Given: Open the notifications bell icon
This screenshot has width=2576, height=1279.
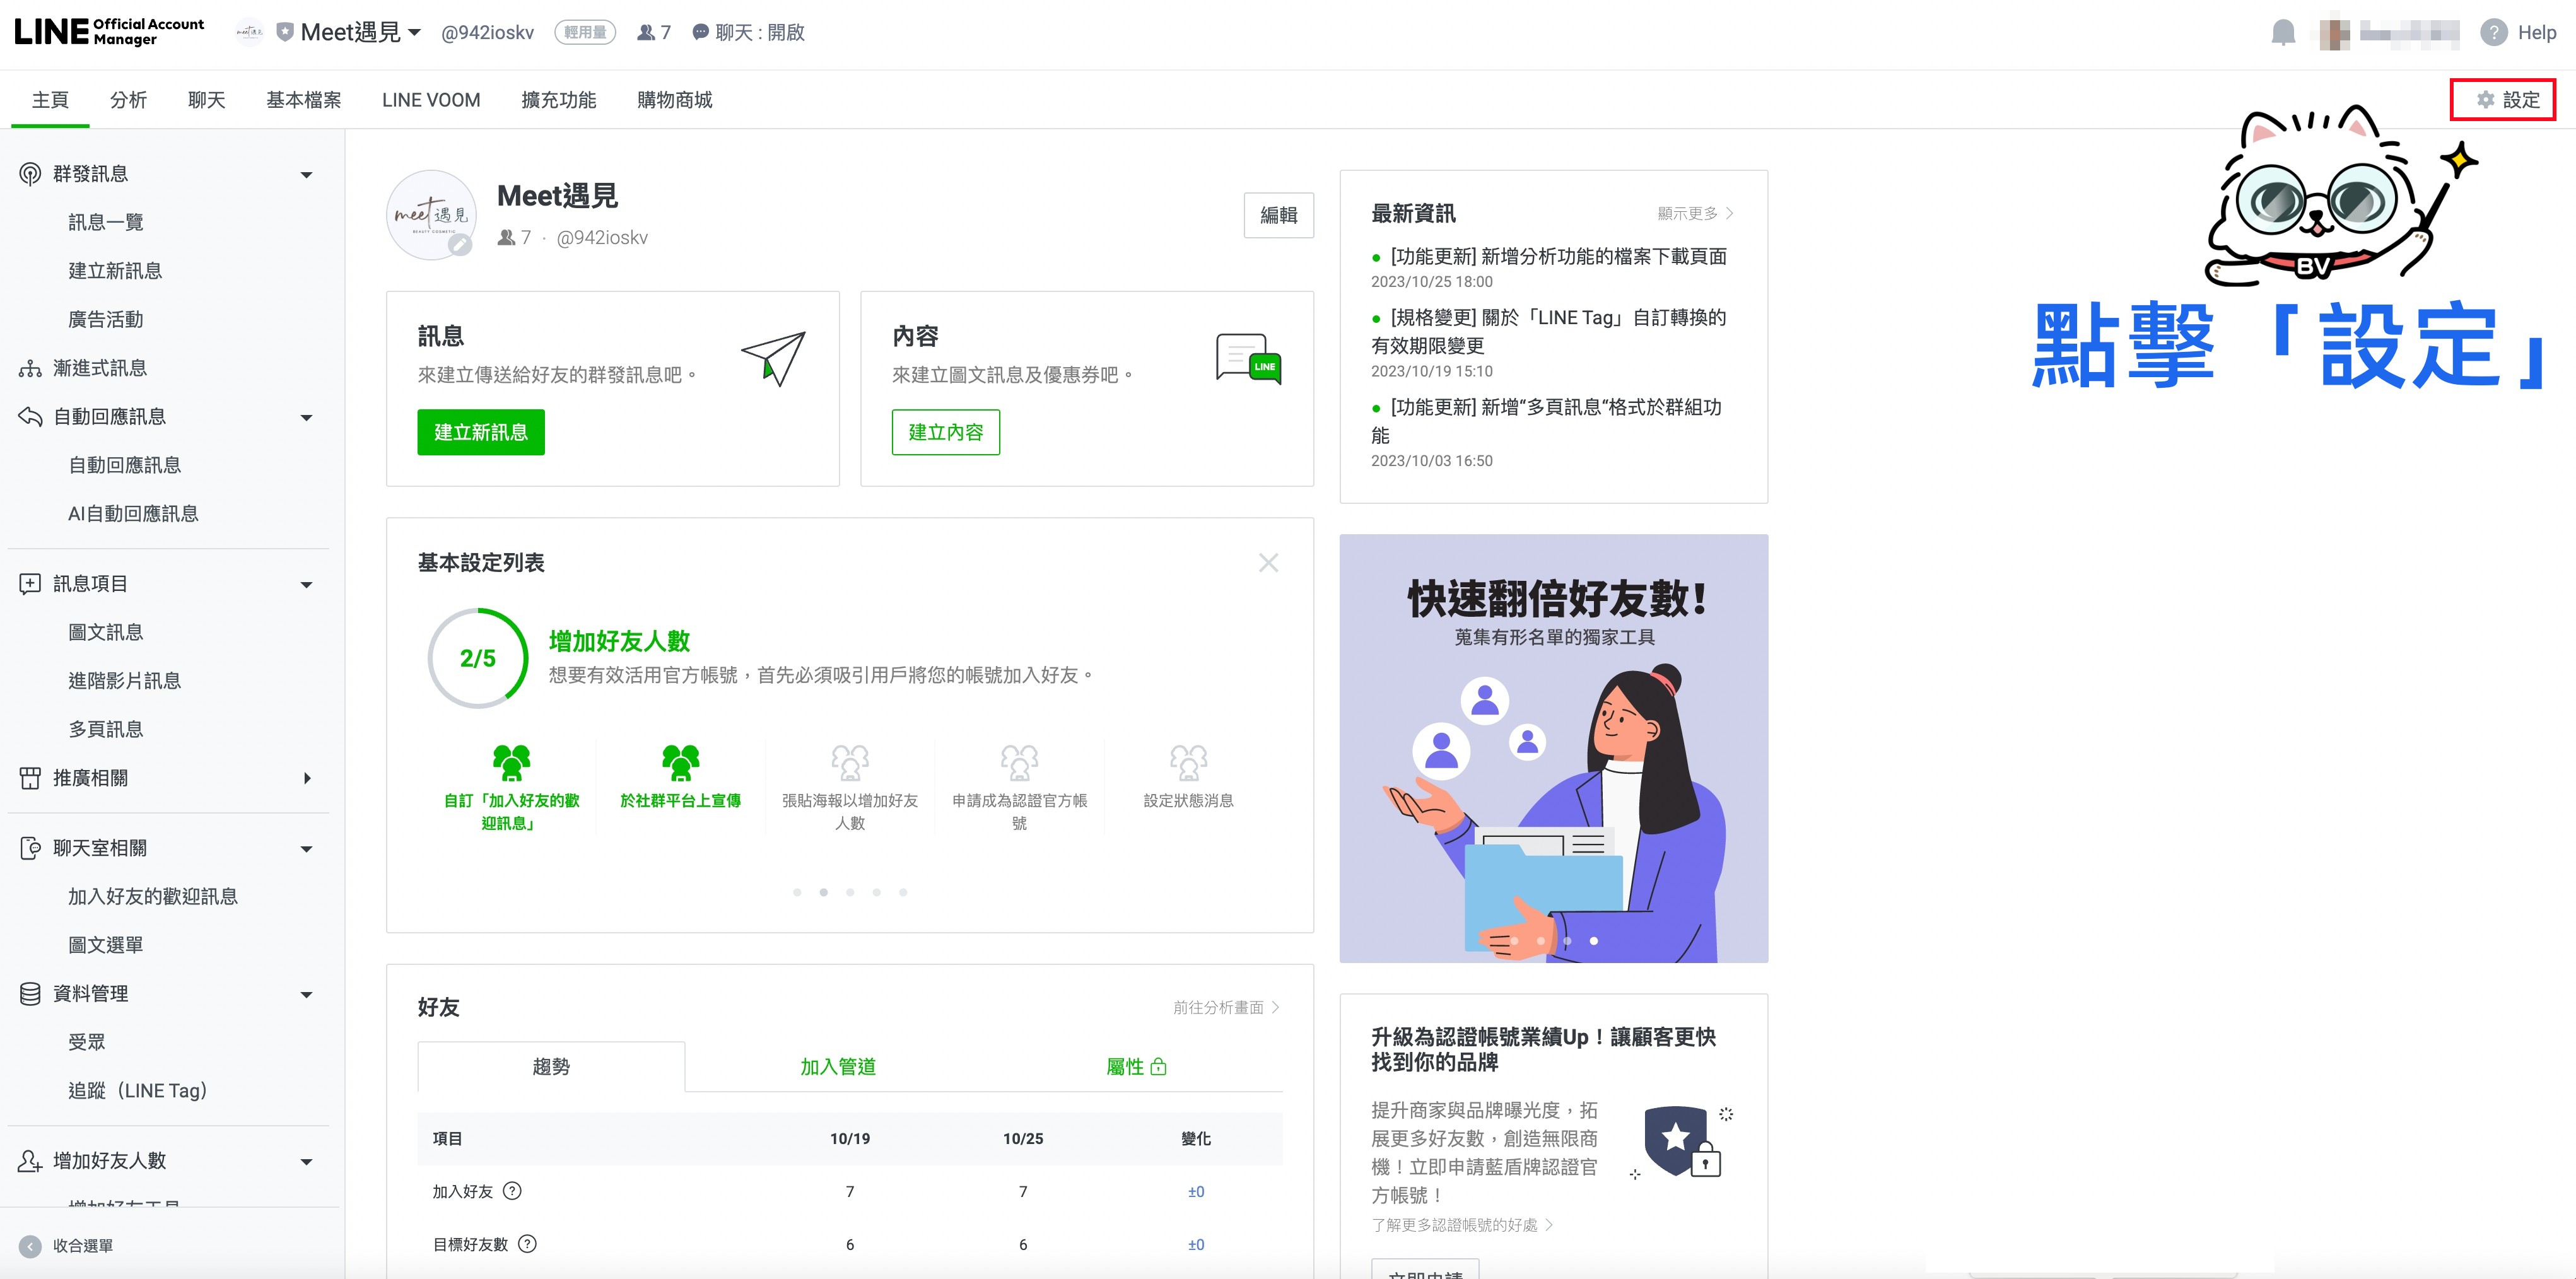Looking at the screenshot, I should click(2283, 32).
